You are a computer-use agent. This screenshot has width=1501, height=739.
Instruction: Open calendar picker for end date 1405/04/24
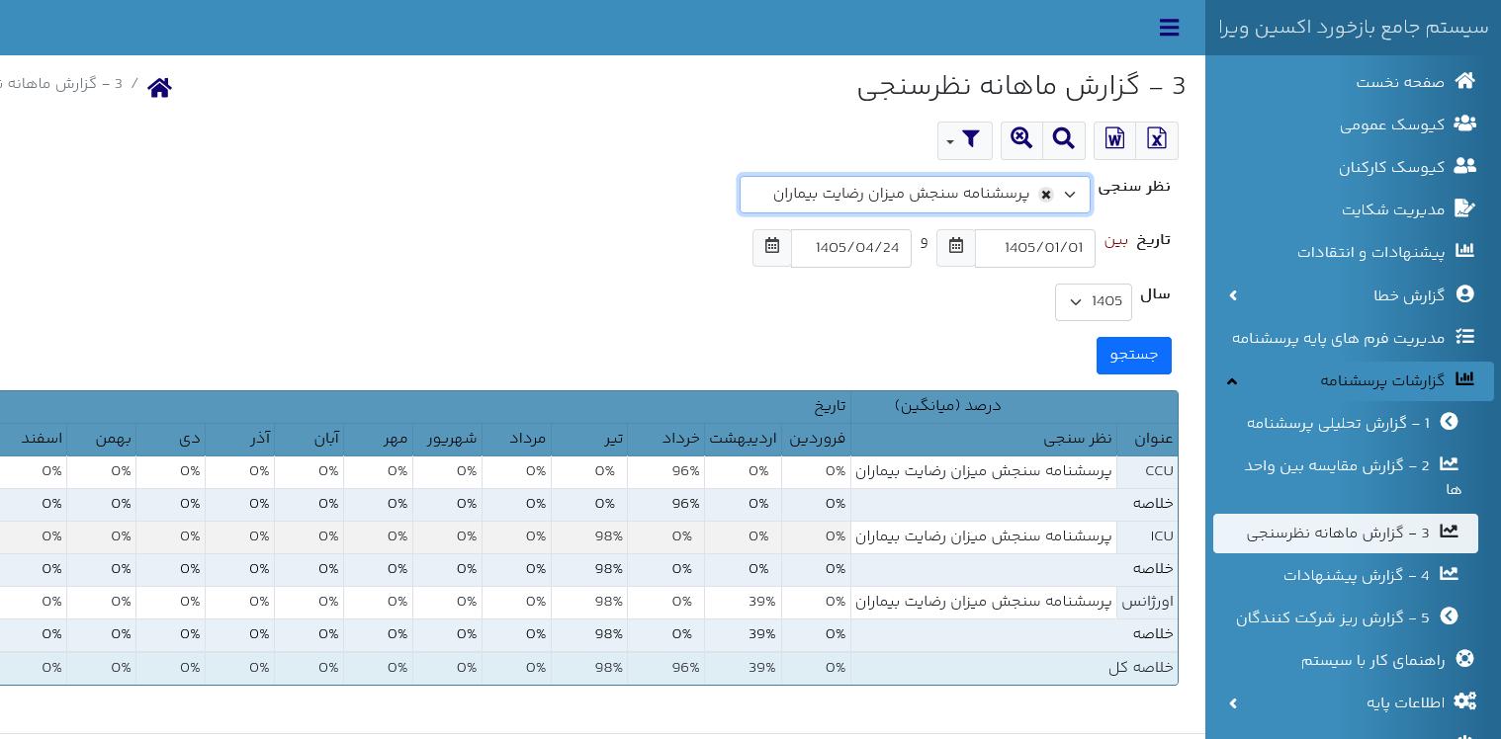772,248
